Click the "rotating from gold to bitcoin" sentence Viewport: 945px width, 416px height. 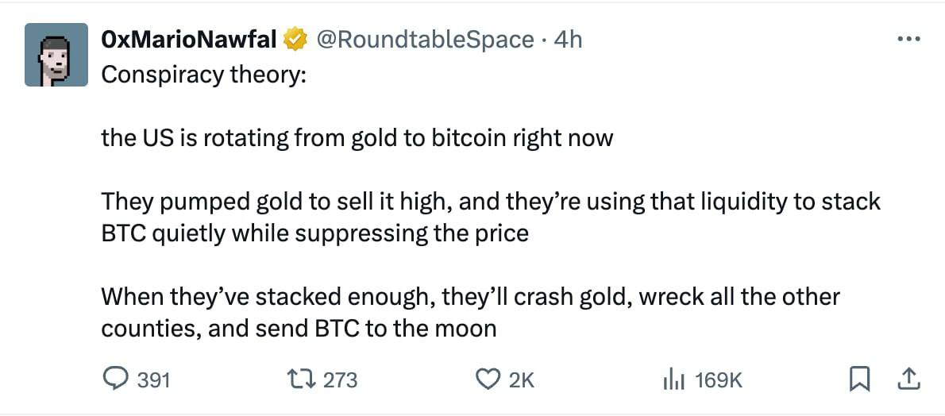357,138
